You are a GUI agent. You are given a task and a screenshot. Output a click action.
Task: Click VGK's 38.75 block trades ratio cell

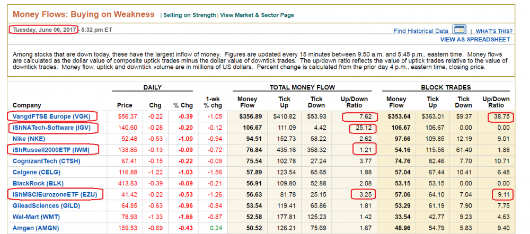click(500, 116)
